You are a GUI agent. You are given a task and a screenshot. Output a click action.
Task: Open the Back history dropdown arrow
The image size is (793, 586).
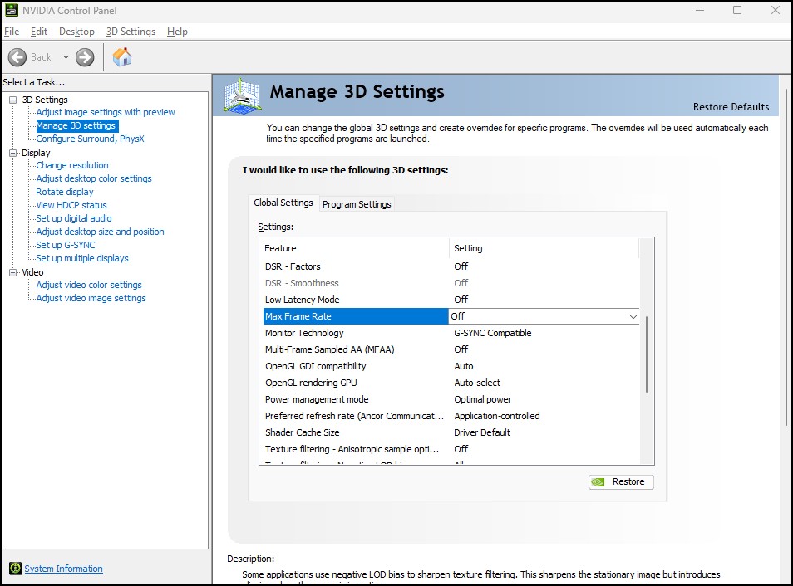(66, 57)
